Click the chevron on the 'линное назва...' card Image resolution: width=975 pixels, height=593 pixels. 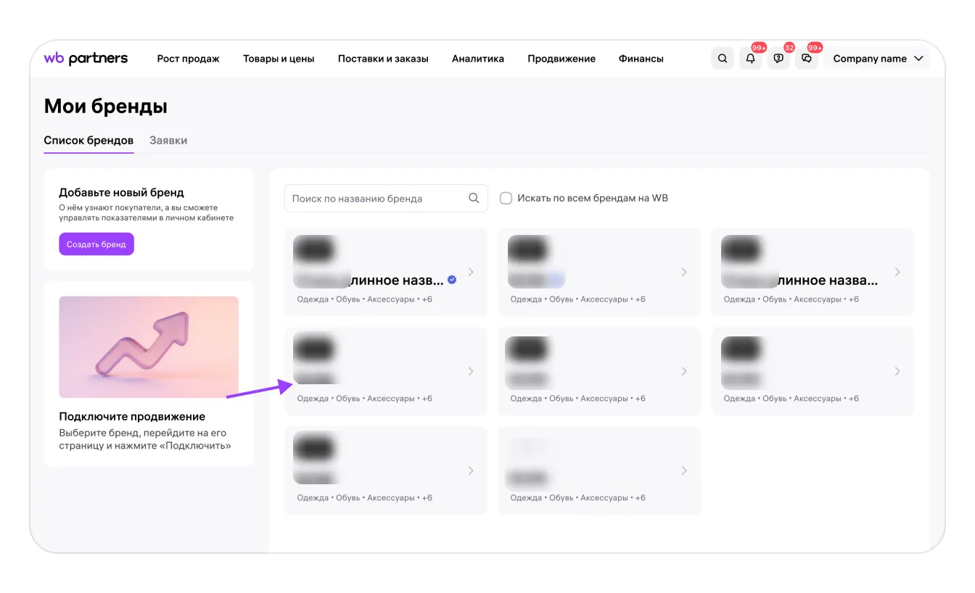pos(897,272)
